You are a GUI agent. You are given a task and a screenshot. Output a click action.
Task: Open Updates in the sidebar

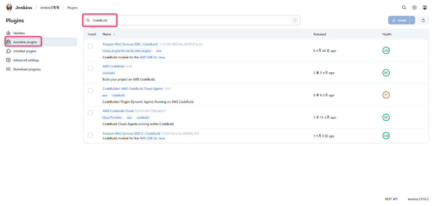41,33
